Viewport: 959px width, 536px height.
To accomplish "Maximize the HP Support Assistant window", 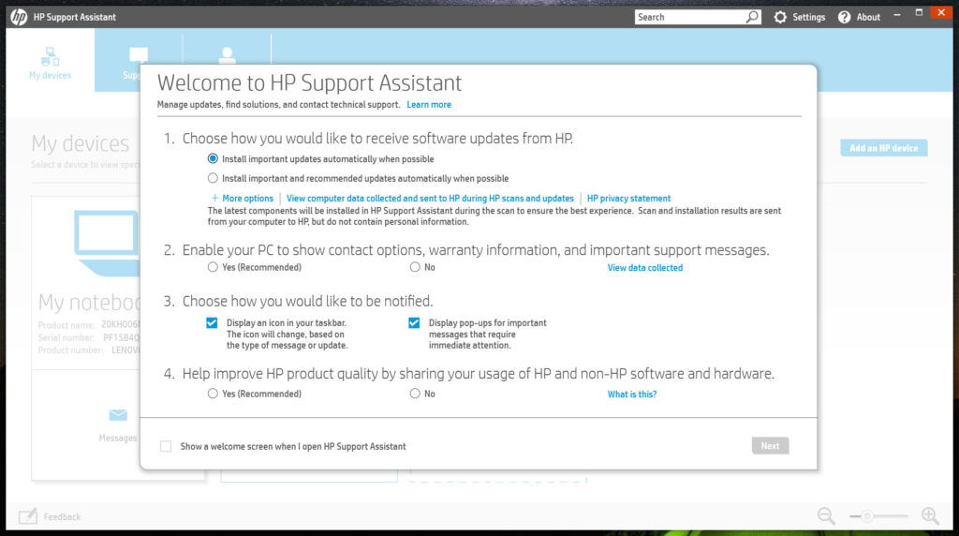I will (x=919, y=13).
